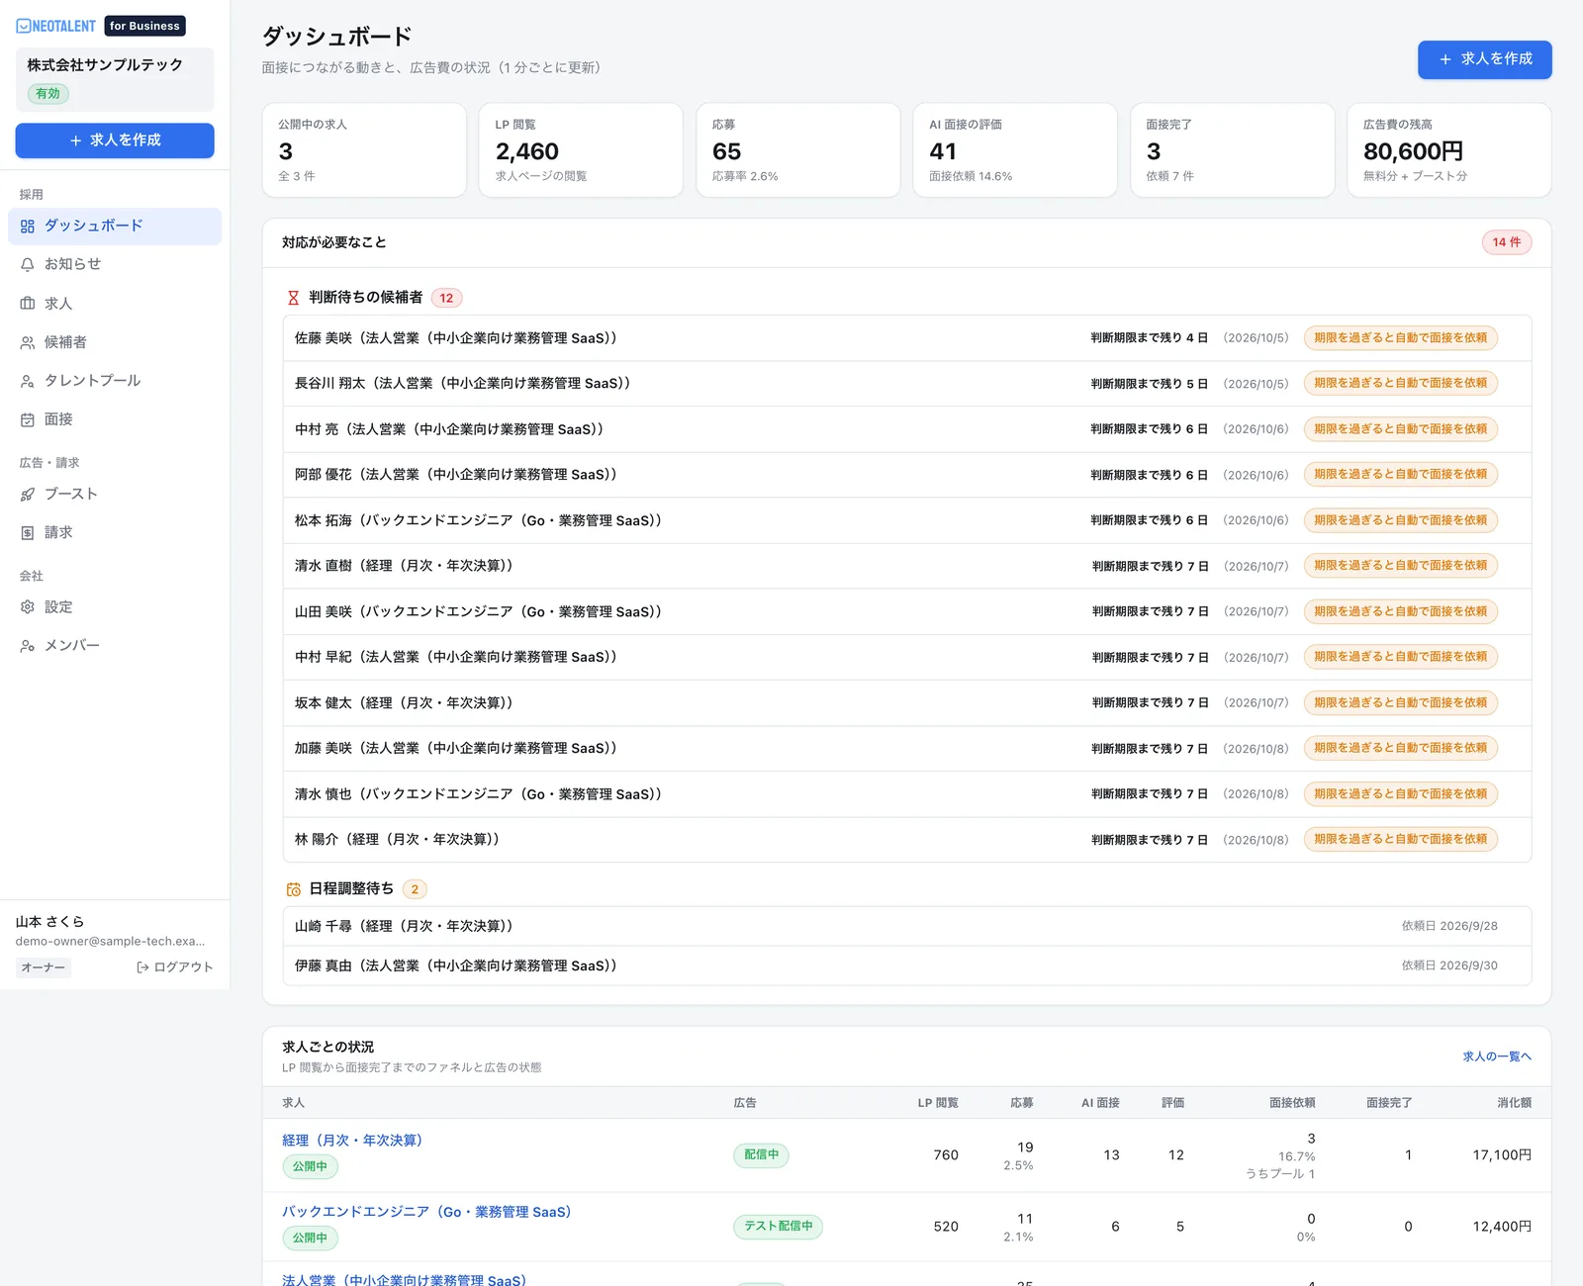The height and width of the screenshot is (1286, 1583).
Task: Click the calendar icon for 面接
Action: click(x=28, y=419)
